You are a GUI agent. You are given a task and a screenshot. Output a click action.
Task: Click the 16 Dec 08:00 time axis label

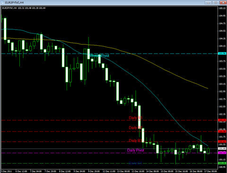pos(196,171)
